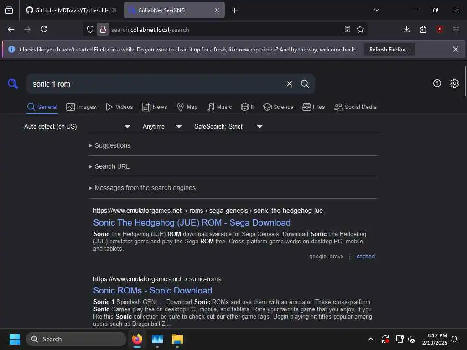Select the It search category

(x=247, y=107)
